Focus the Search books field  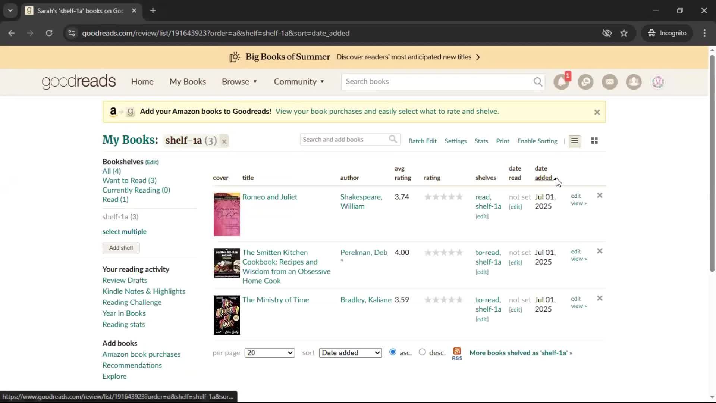click(438, 82)
